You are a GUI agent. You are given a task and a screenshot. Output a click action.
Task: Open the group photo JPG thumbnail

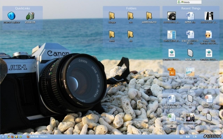point(190,117)
